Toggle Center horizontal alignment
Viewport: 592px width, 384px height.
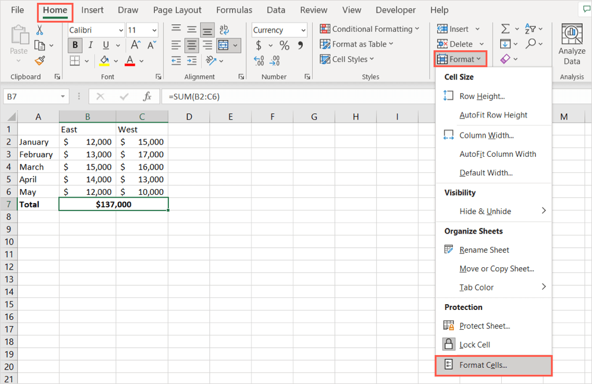pyautogui.click(x=192, y=45)
